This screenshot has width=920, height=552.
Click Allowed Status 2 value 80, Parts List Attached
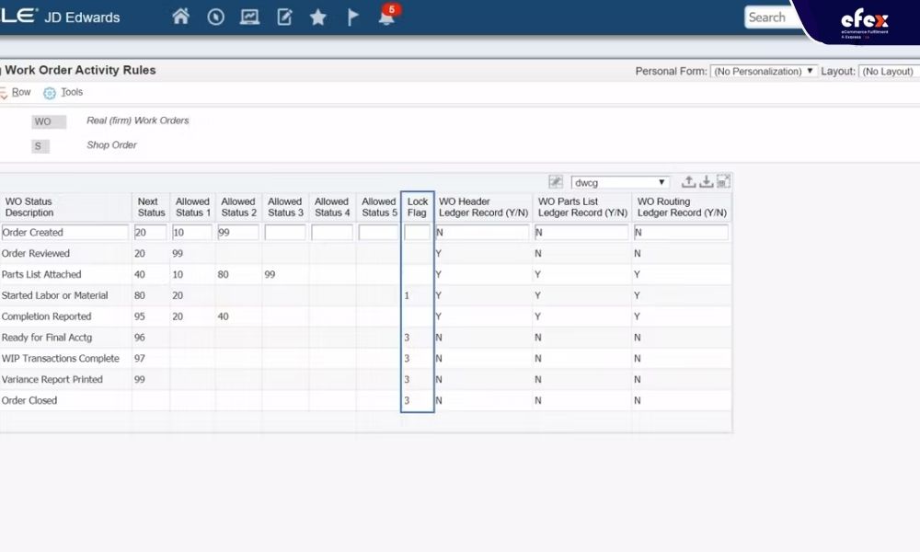[223, 274]
